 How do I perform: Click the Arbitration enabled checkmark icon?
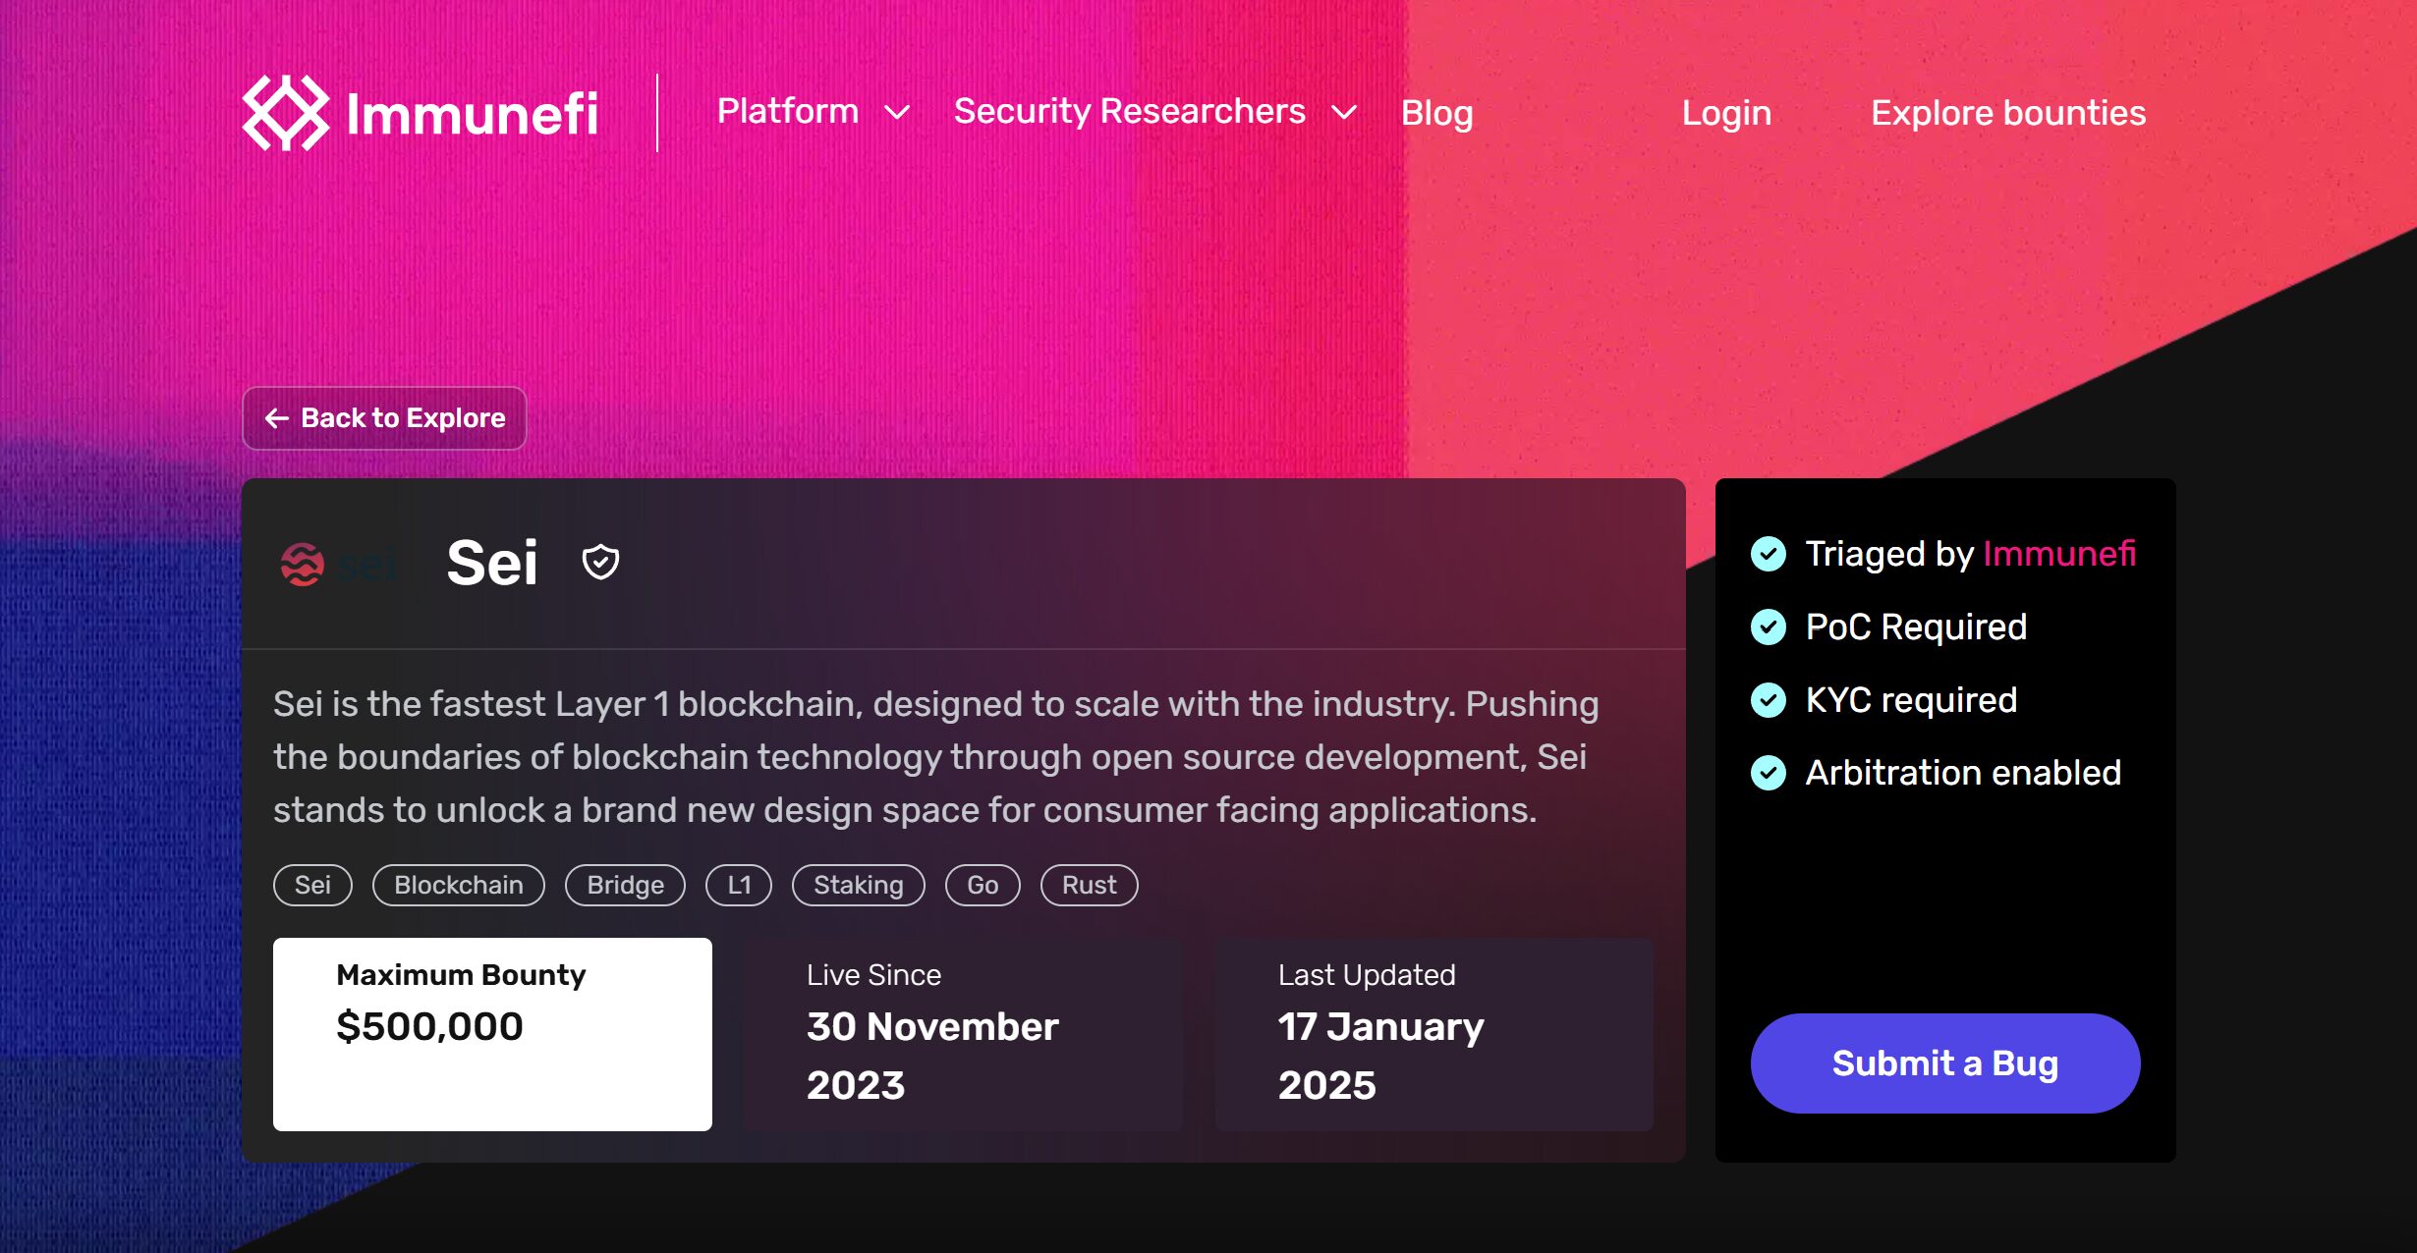pos(1769,773)
